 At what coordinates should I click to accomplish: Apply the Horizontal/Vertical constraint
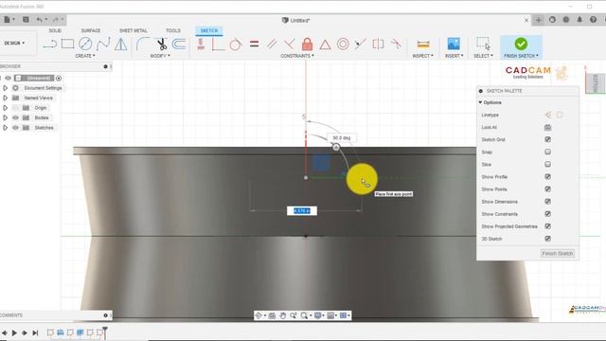(201, 45)
